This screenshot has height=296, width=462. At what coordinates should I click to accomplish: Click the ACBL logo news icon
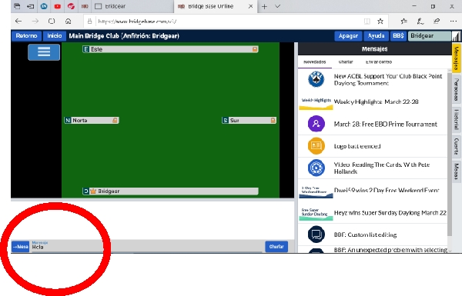[316, 79]
